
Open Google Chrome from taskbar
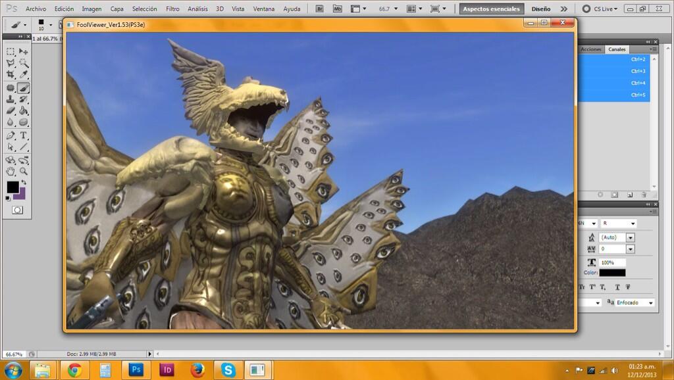coord(75,369)
